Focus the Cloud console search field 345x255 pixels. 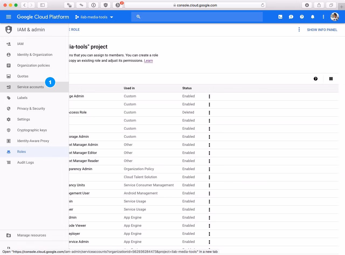197,17
